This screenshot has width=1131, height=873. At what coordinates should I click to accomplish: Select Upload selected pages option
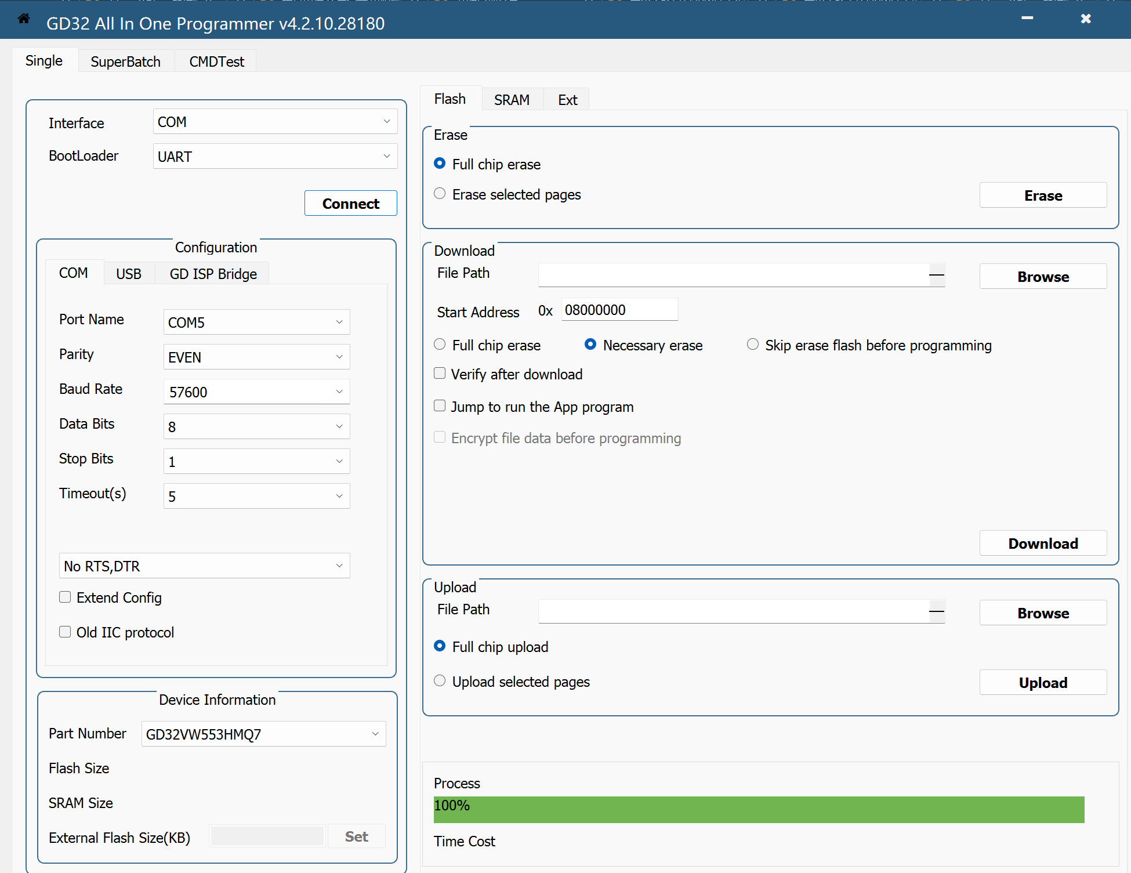[512, 682]
